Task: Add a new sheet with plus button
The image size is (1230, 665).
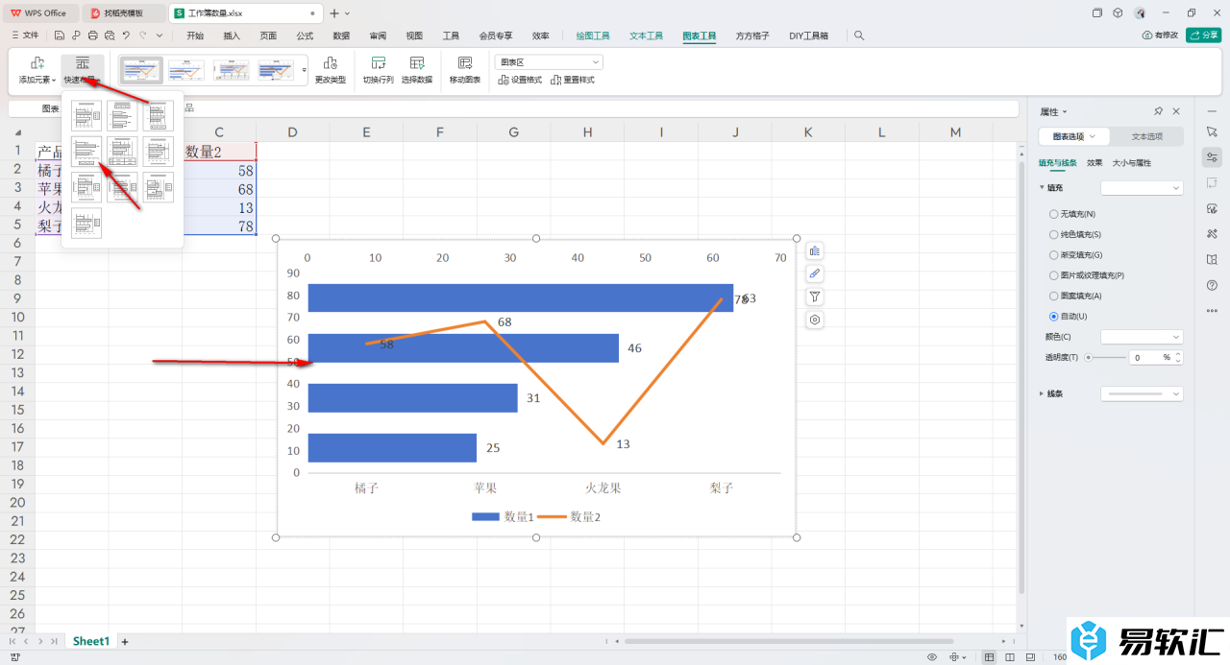Action: [x=124, y=641]
